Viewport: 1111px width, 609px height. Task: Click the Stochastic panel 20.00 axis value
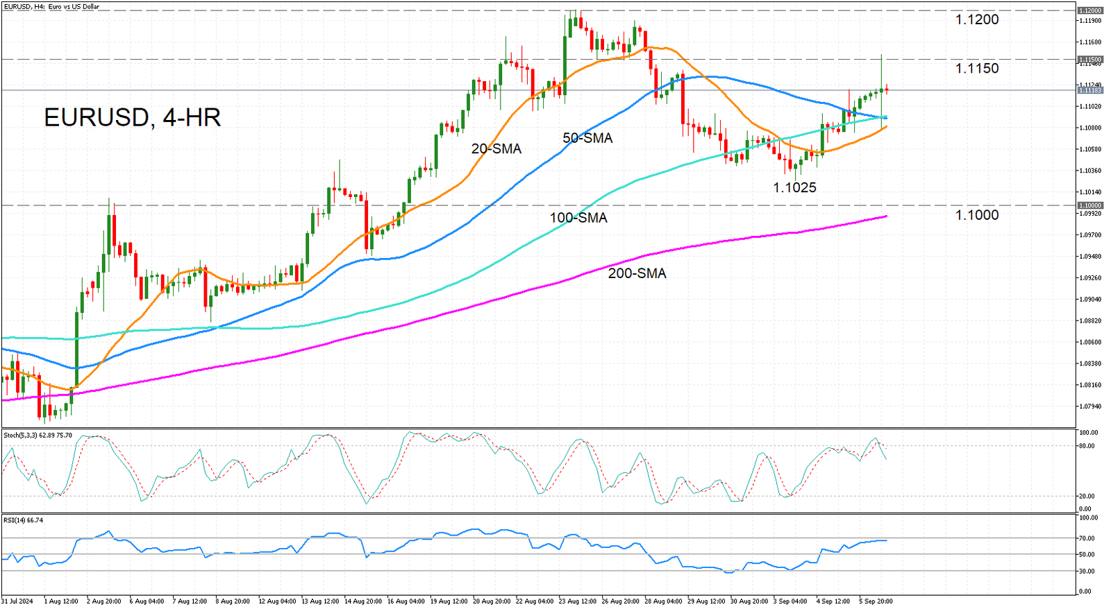(1088, 496)
